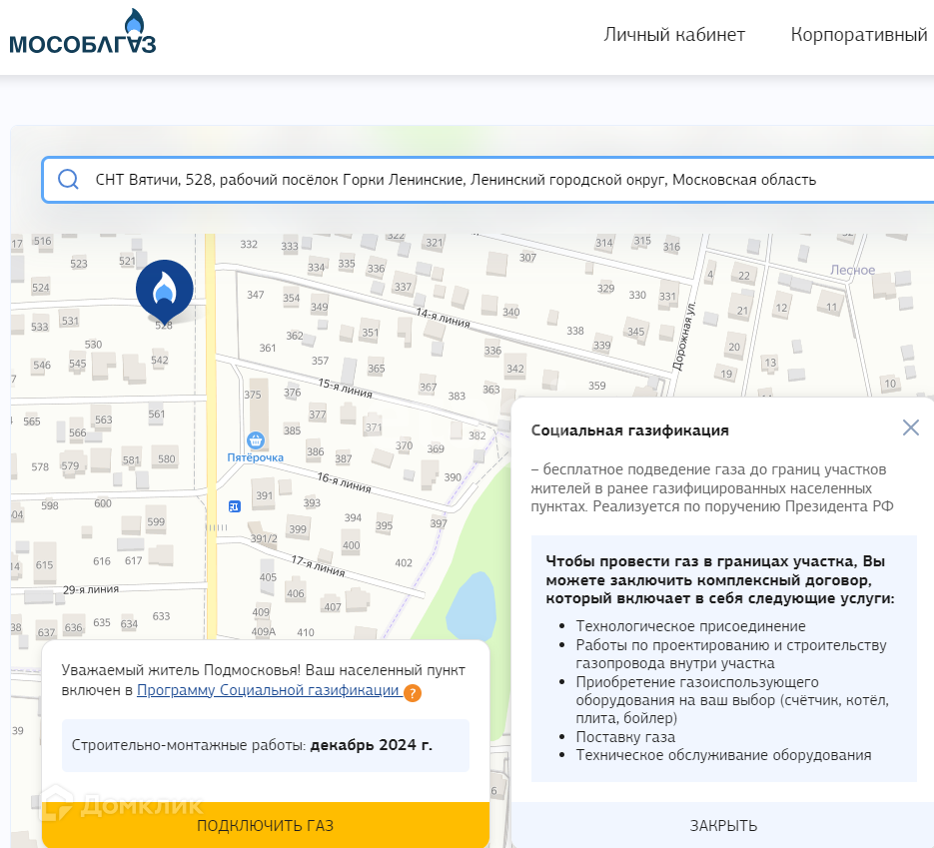The image size is (934, 848).
Task: Click the 16-я линия street label
Action: click(x=345, y=482)
